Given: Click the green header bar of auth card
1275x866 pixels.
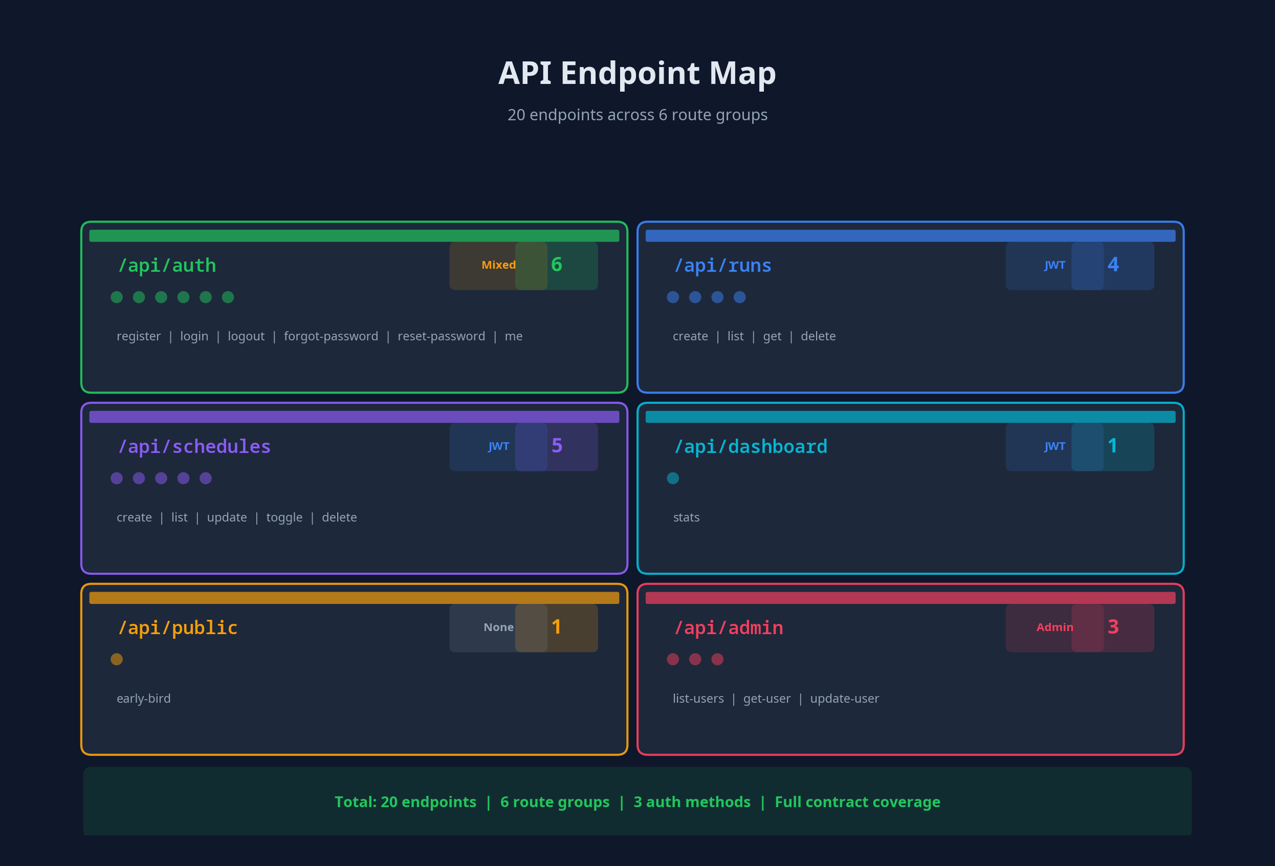Looking at the screenshot, I should click(x=355, y=236).
